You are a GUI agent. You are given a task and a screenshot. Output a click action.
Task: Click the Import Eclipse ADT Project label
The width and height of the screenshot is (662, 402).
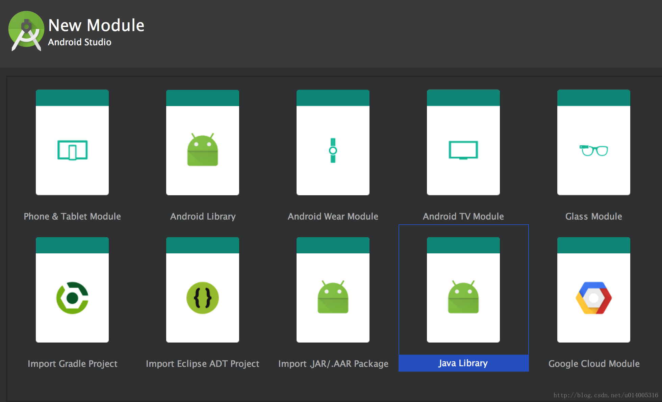(x=203, y=363)
